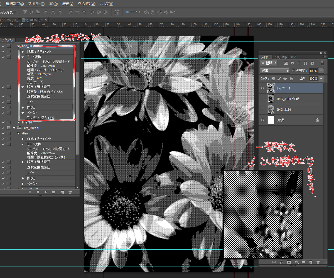
Task: Open layer filter type dropdown 種類
Action: tap(269, 63)
